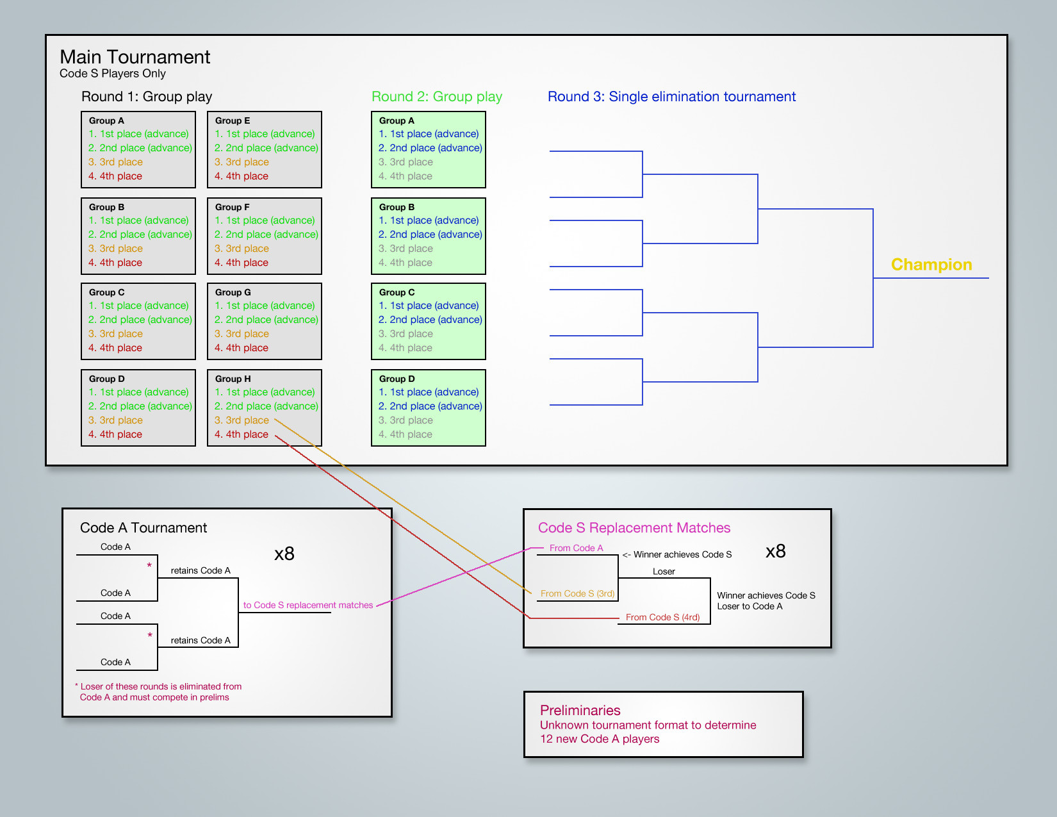Click 1st place (advance) in Round 1 Group G
The width and height of the screenshot is (1057, 817).
(x=265, y=306)
